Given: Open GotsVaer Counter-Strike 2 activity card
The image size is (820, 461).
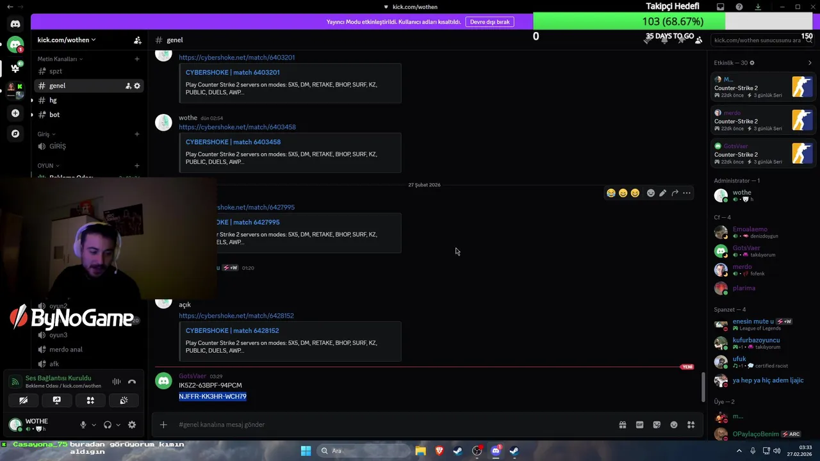Looking at the screenshot, I should click(x=764, y=154).
